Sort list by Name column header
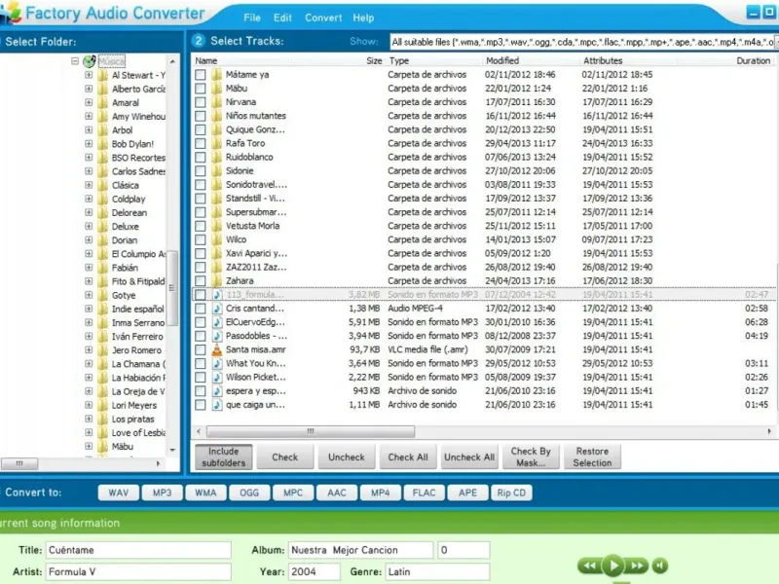This screenshot has height=584, width=779. pos(206,60)
